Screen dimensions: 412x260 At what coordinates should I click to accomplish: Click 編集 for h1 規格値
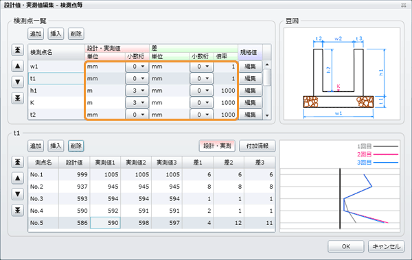[x=250, y=91]
